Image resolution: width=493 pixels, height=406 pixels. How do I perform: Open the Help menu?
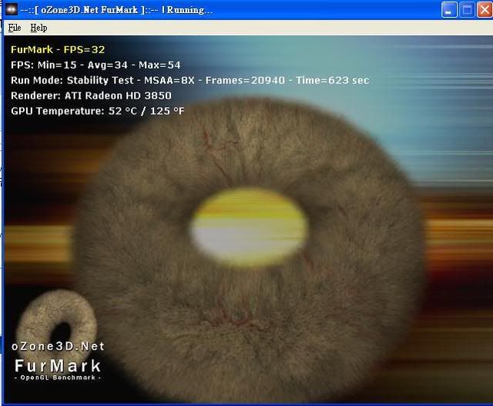(x=39, y=28)
